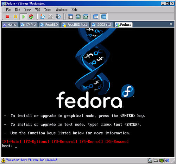The image size is (176, 164).
Task: Toggle quick switch mode icon
Action: pos(86,17)
